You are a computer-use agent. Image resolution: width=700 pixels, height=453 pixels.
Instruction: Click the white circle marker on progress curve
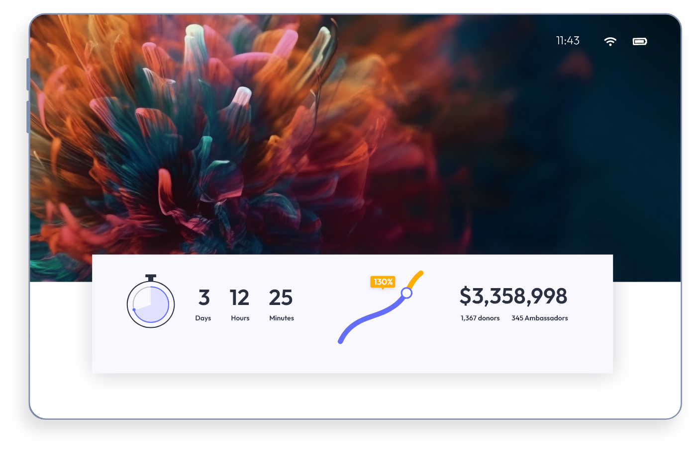(406, 293)
